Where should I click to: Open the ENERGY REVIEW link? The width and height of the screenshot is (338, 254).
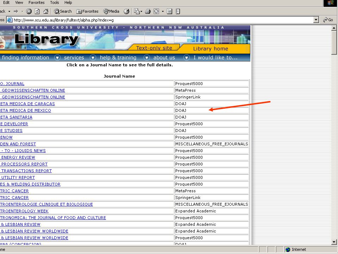[x=18, y=157]
